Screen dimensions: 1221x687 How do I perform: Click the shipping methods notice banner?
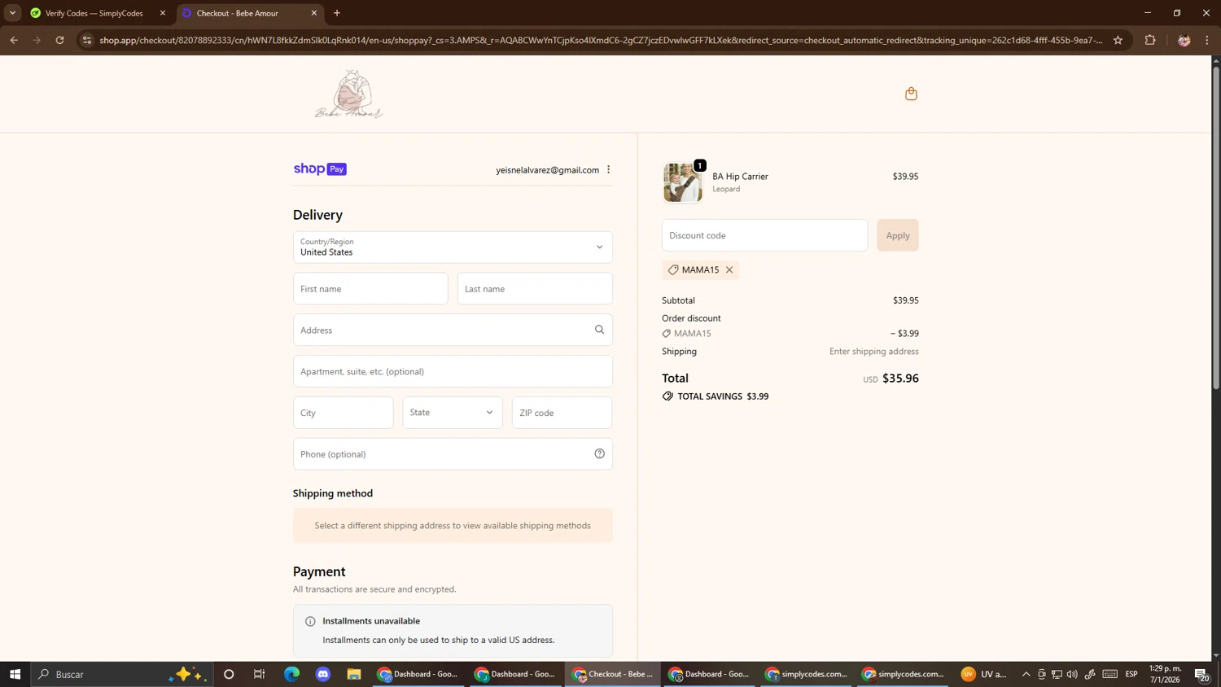point(453,526)
